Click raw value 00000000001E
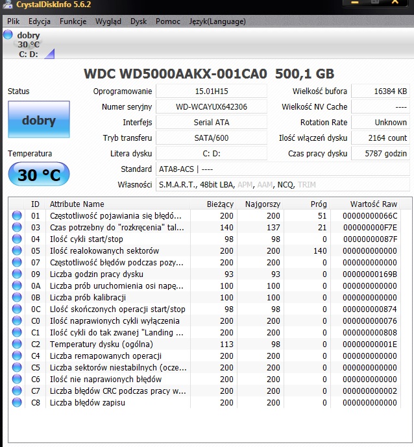 tap(370, 344)
